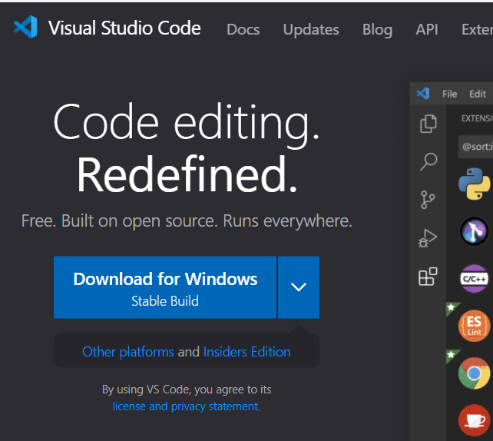Open the partially visible Extensions nav item
This screenshot has width=493, height=441.
tap(477, 29)
